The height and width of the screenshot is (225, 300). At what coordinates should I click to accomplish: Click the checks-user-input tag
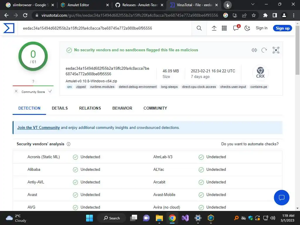tap(233, 87)
